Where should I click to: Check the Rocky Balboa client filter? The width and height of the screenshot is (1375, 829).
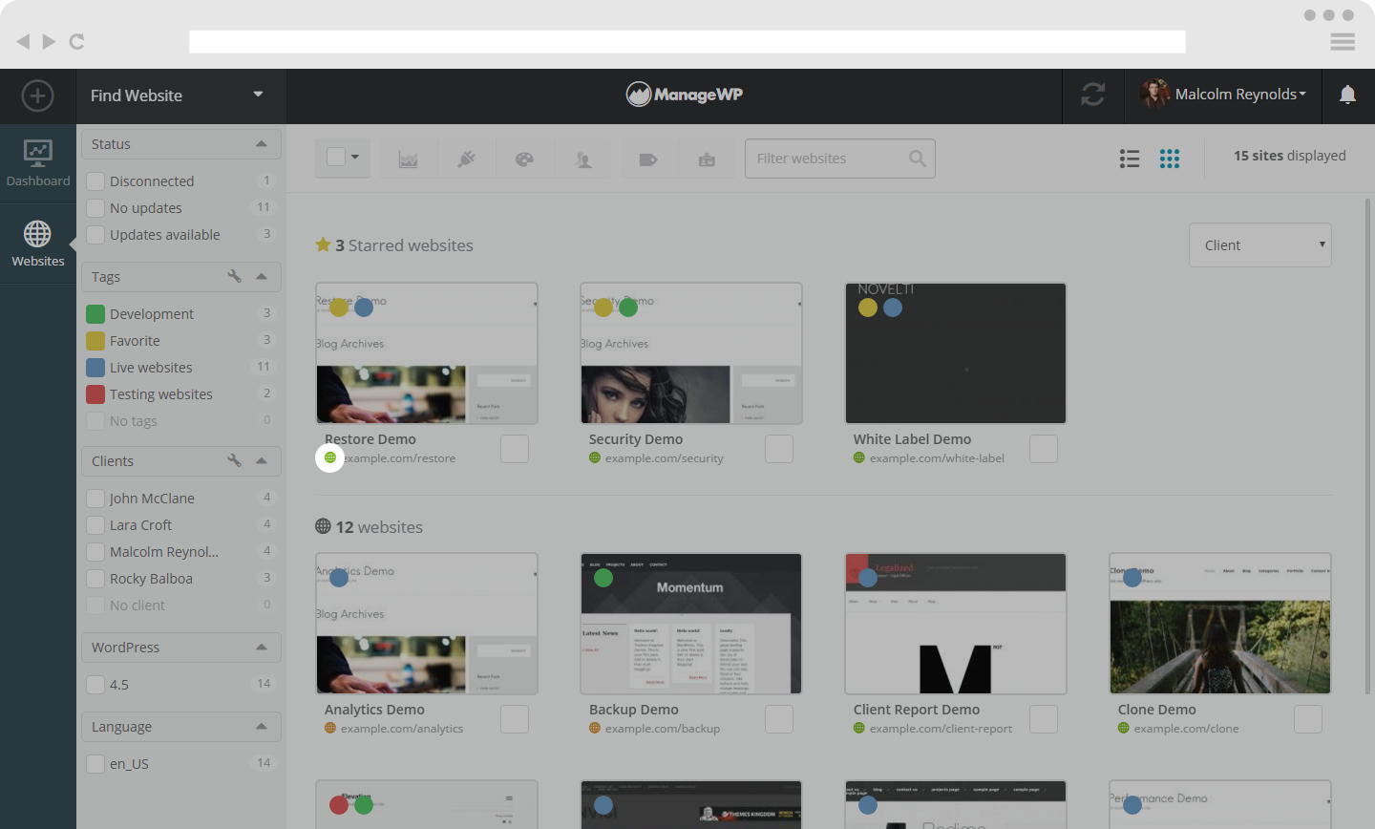(x=95, y=578)
